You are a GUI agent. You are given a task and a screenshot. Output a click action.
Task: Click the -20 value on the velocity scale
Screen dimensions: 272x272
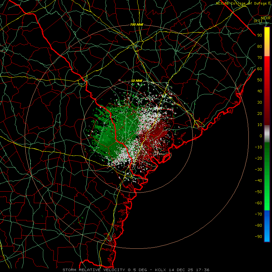pyautogui.click(x=258, y=158)
